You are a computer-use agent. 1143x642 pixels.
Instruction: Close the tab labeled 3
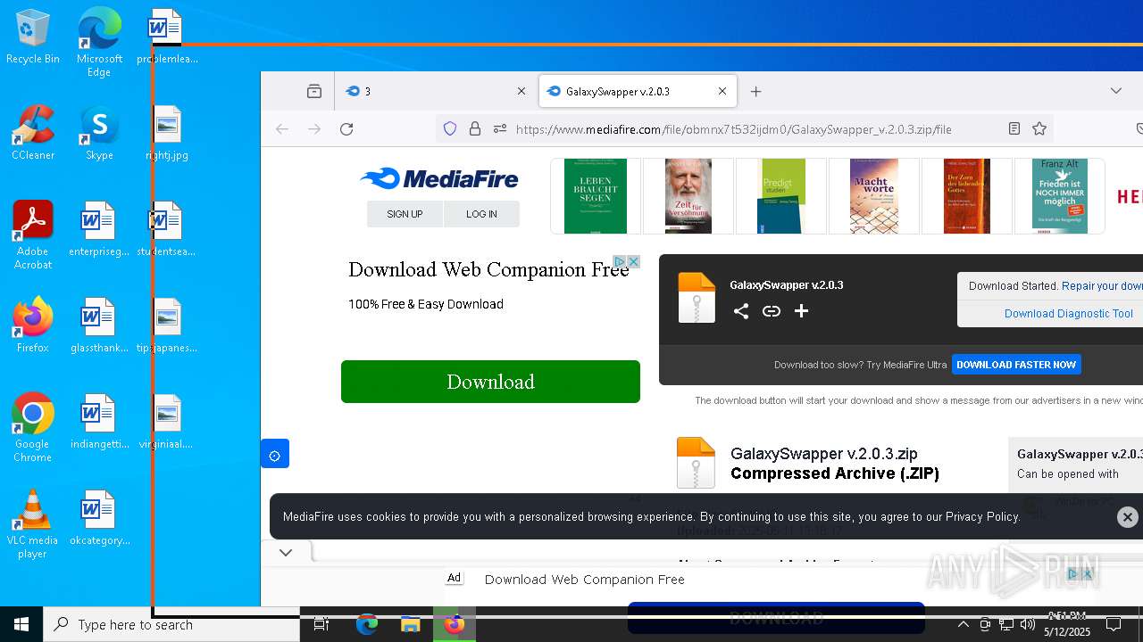[521, 91]
